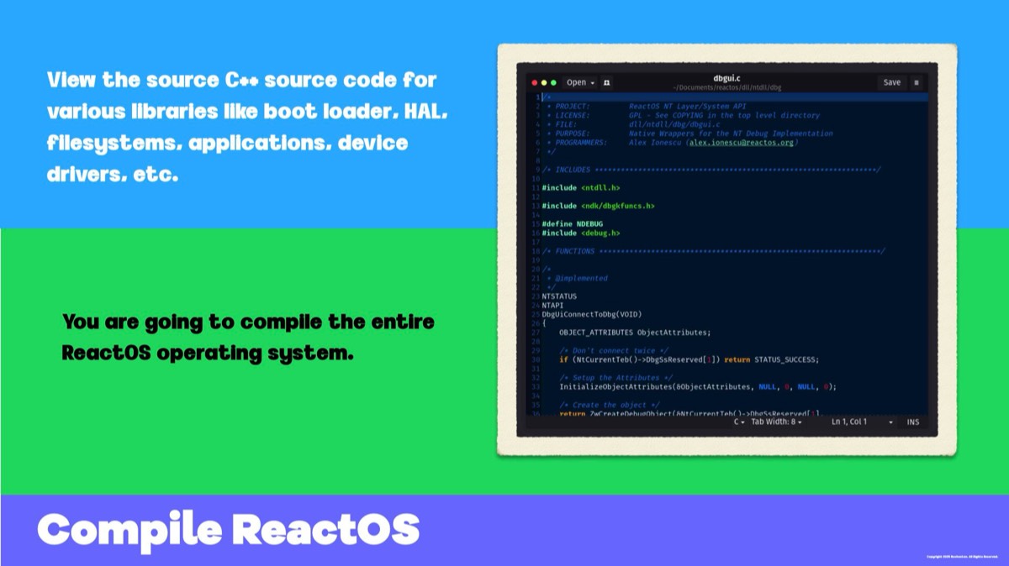Expand the Open recent files dropdown
The height and width of the screenshot is (566, 1009).
coord(592,83)
